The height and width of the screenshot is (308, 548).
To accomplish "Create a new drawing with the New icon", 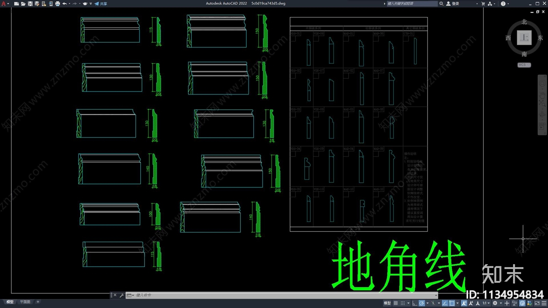I will (x=16, y=3).
